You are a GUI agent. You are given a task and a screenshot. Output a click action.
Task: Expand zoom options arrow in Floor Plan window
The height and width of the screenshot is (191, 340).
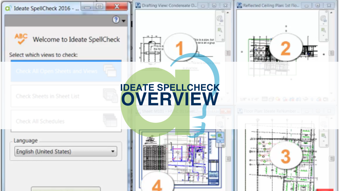point(324,141)
